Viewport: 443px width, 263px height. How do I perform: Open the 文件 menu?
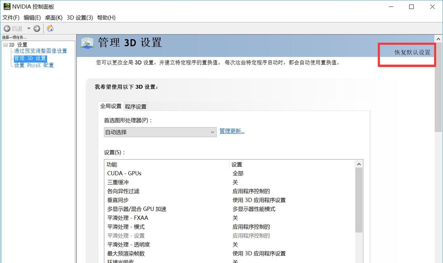[x=11, y=18]
